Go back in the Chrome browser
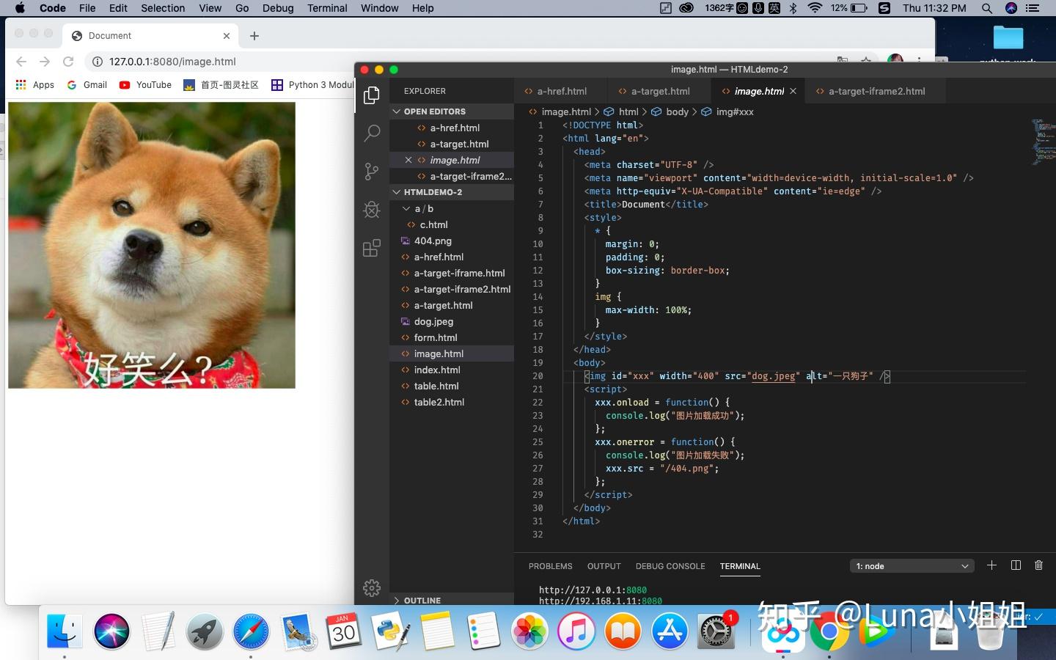 click(21, 62)
